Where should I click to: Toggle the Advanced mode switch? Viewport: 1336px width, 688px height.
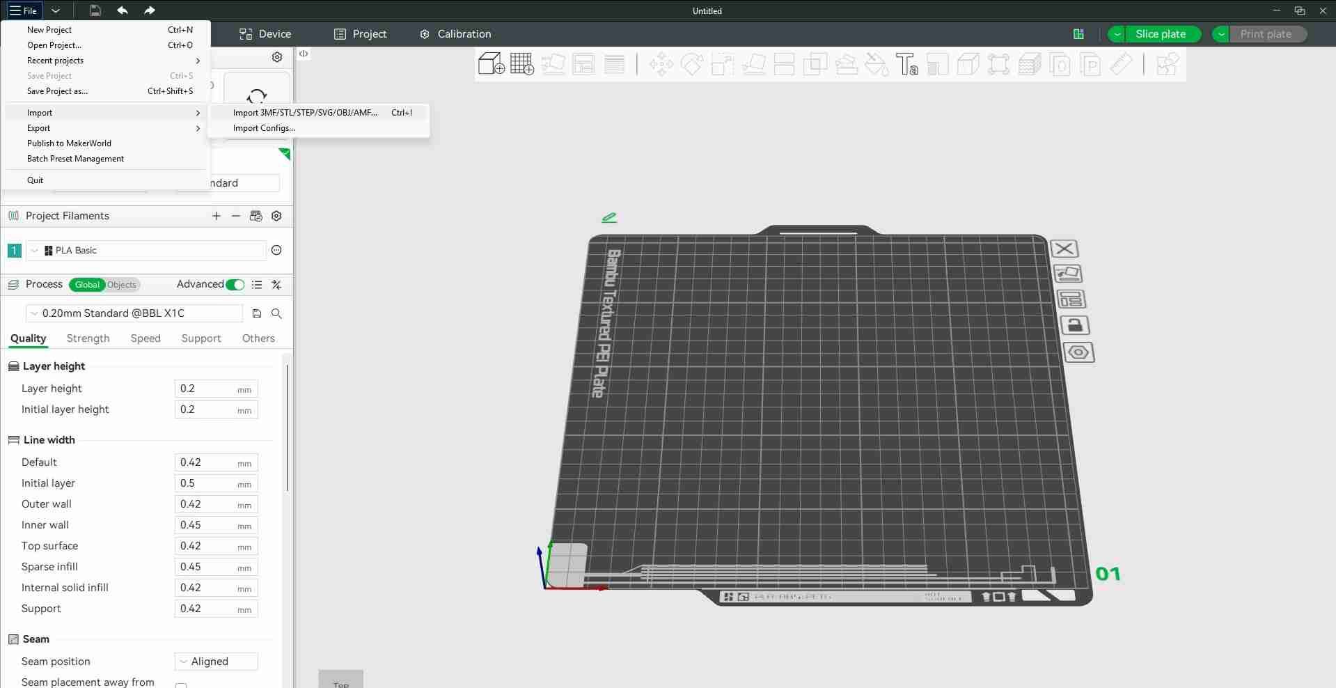236,284
